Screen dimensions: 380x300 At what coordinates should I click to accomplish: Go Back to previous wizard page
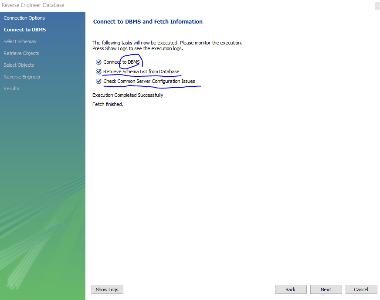coord(291,290)
